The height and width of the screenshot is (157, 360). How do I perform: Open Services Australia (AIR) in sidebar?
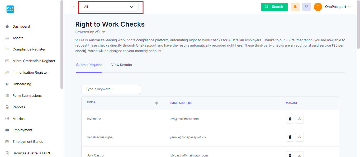tap(31, 153)
